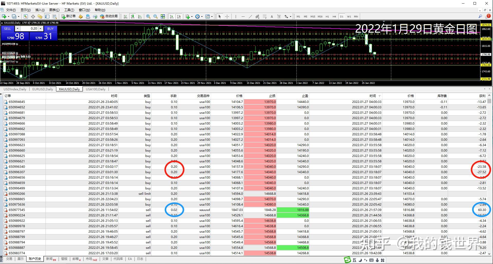Switch to M15 timeframe

[313, 16]
